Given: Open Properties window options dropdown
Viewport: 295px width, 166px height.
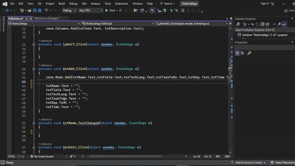Looking at the screenshot, I should point(292,42).
